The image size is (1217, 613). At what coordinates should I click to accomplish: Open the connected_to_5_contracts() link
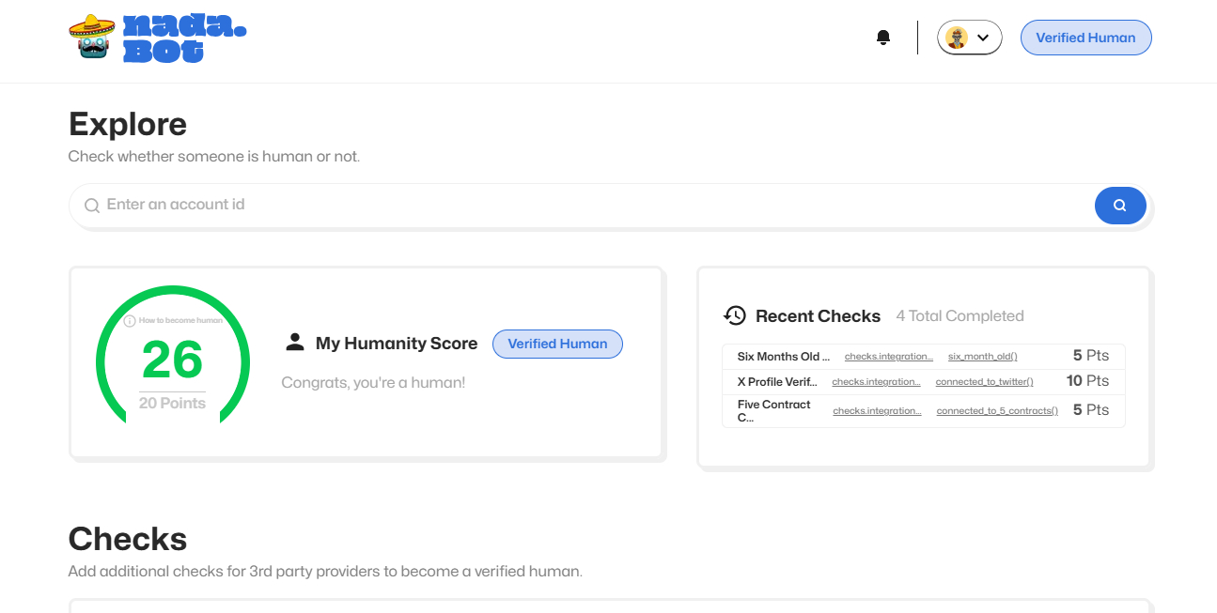point(996,411)
